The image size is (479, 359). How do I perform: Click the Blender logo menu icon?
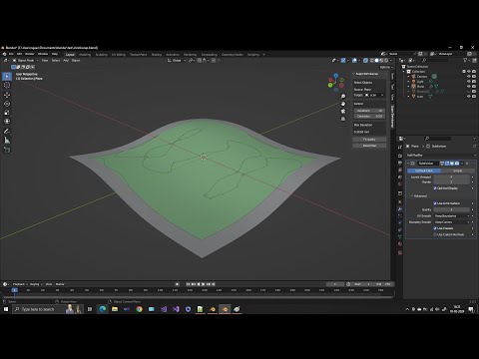(4, 54)
